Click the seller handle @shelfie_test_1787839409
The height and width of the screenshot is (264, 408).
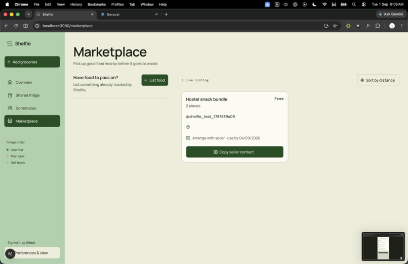(210, 117)
